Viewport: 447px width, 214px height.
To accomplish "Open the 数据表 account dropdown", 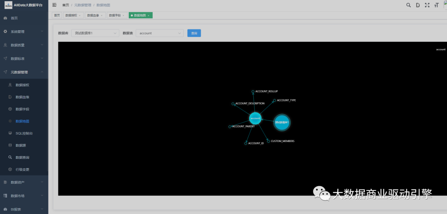I will (x=159, y=33).
